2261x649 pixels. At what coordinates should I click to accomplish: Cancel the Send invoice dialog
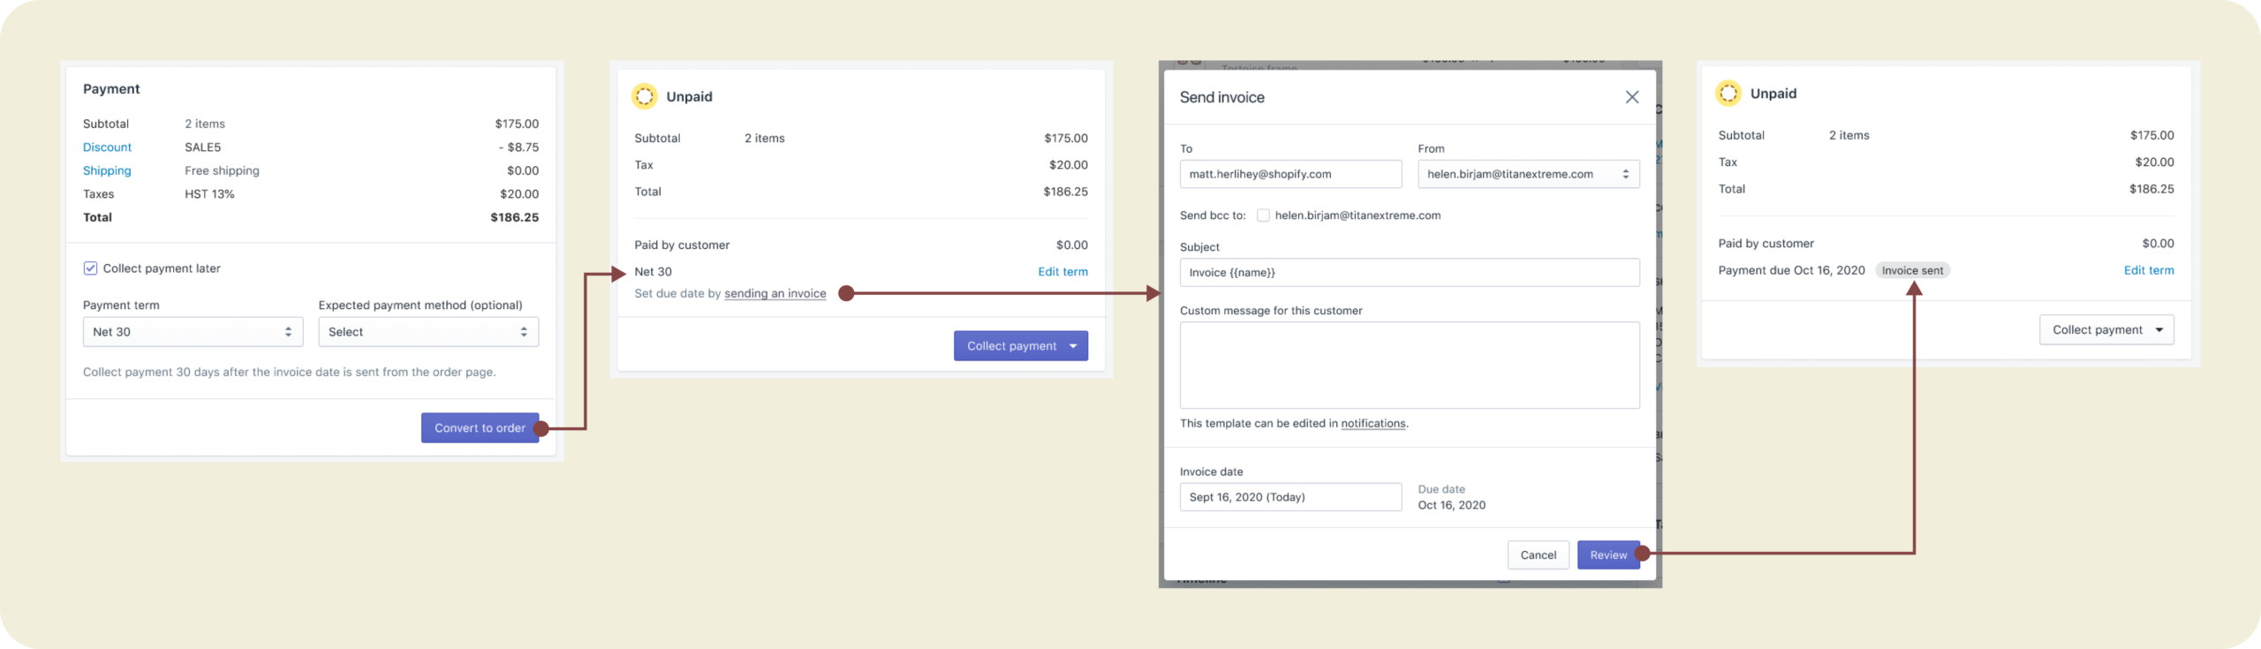[x=1538, y=555]
